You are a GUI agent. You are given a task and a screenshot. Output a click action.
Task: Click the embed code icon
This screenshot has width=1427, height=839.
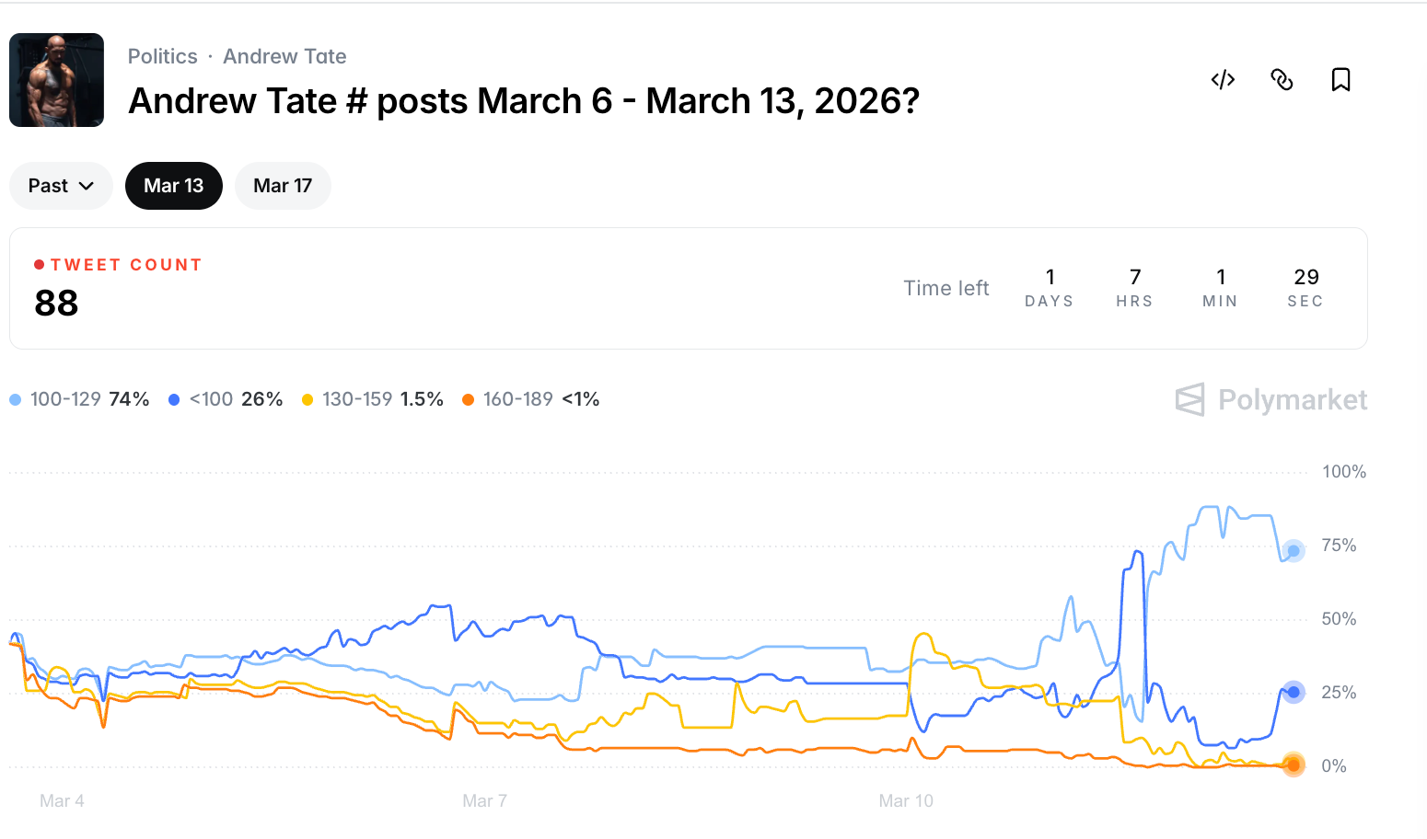(1223, 80)
